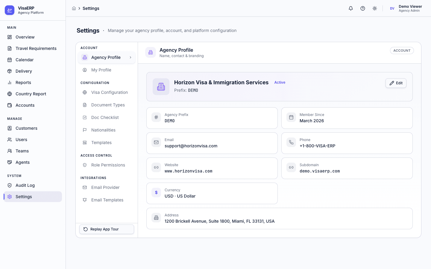This screenshot has height=269, width=431.
Task: Select the Agents icon in the sidebar
Action: (9, 162)
